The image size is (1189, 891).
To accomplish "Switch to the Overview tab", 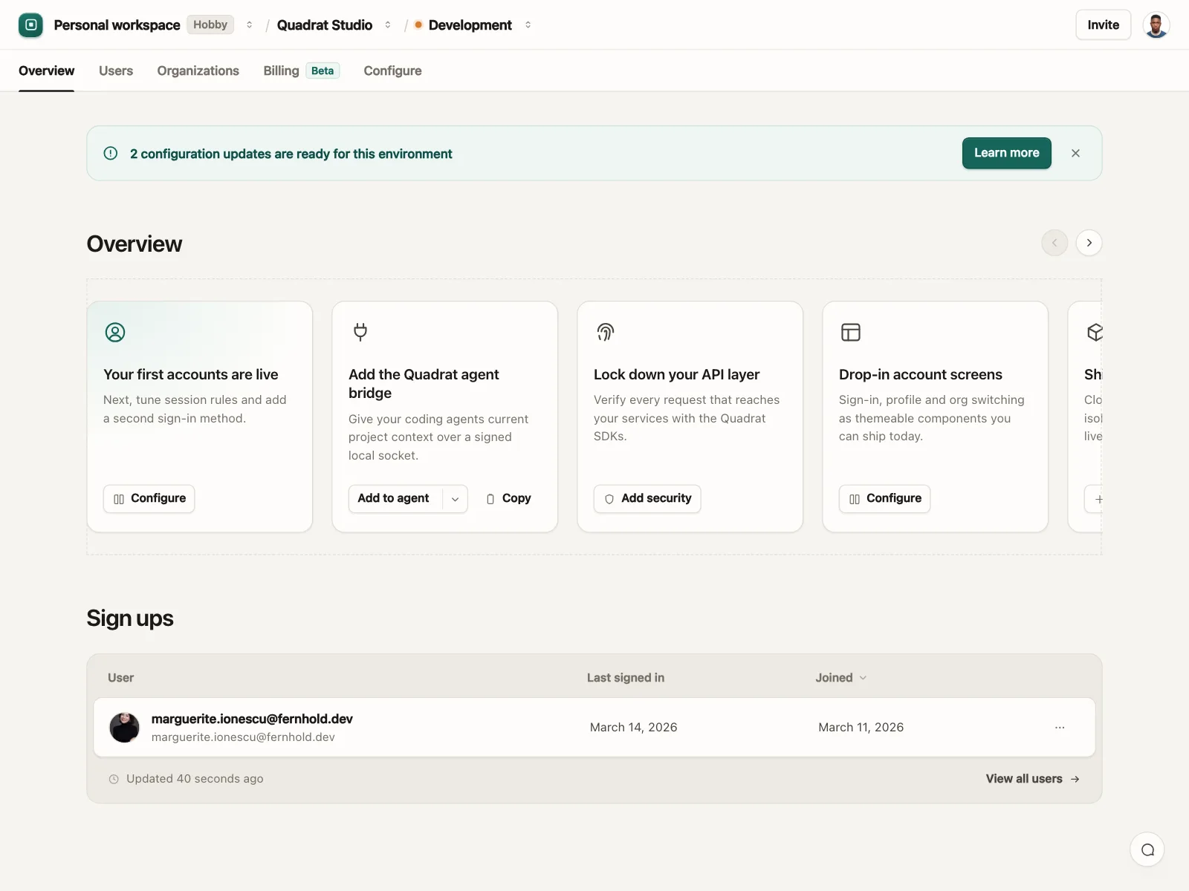I will tap(46, 71).
